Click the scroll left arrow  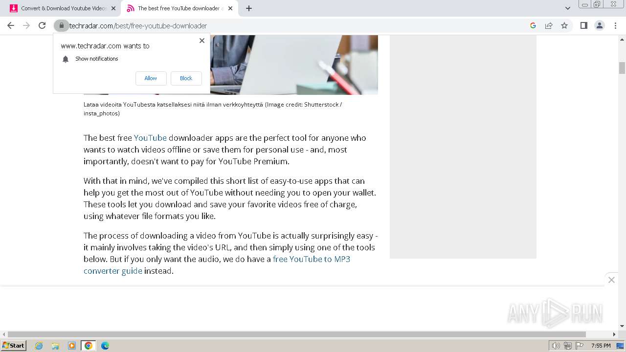[x=3, y=334]
